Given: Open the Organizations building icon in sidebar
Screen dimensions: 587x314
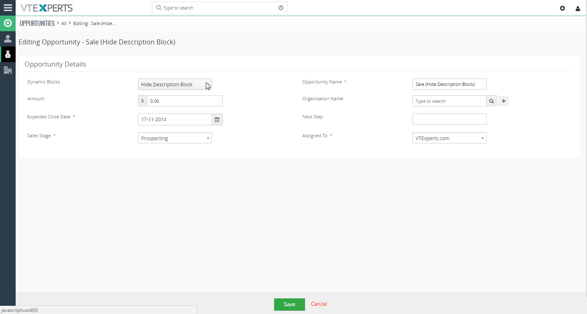Looking at the screenshot, I should (8, 70).
